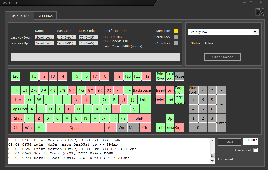Click the gray Pause key tile
This screenshot has height=170, width=268.
(x=180, y=76)
